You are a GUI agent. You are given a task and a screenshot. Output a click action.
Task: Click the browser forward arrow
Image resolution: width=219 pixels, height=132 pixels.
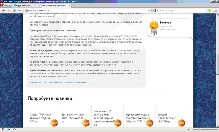point(8,10)
